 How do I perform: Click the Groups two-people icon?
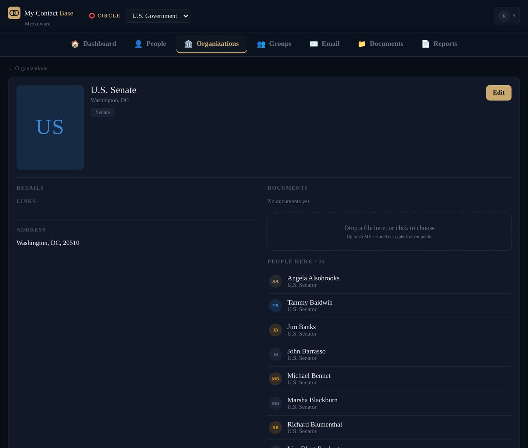coord(261,44)
